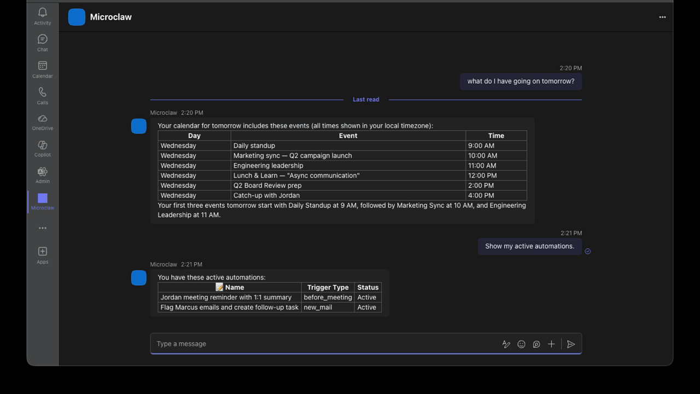Open the Loop components icon in compose box
Screen dimensions: 700x394
pyautogui.click(x=536, y=344)
